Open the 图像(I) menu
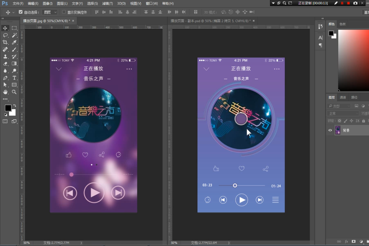 coord(48,4)
